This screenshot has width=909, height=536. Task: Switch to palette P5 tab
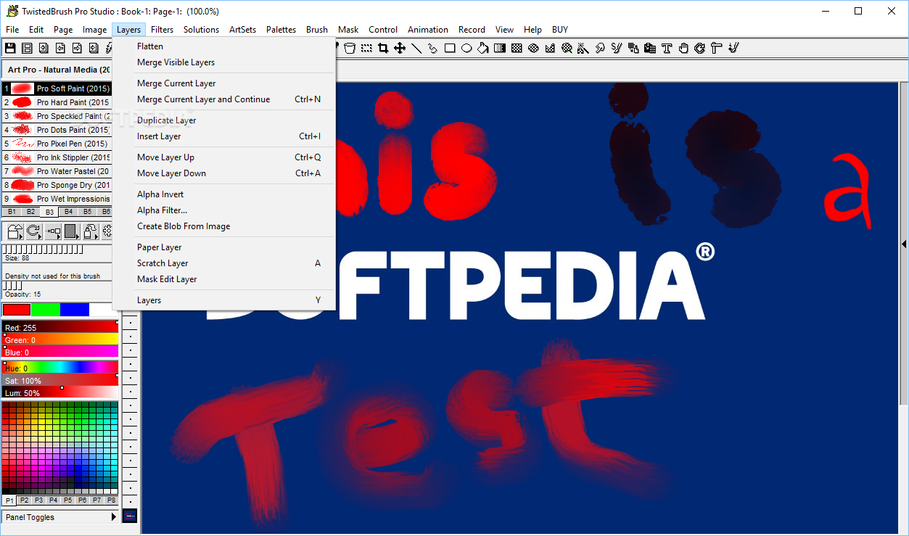(x=67, y=500)
